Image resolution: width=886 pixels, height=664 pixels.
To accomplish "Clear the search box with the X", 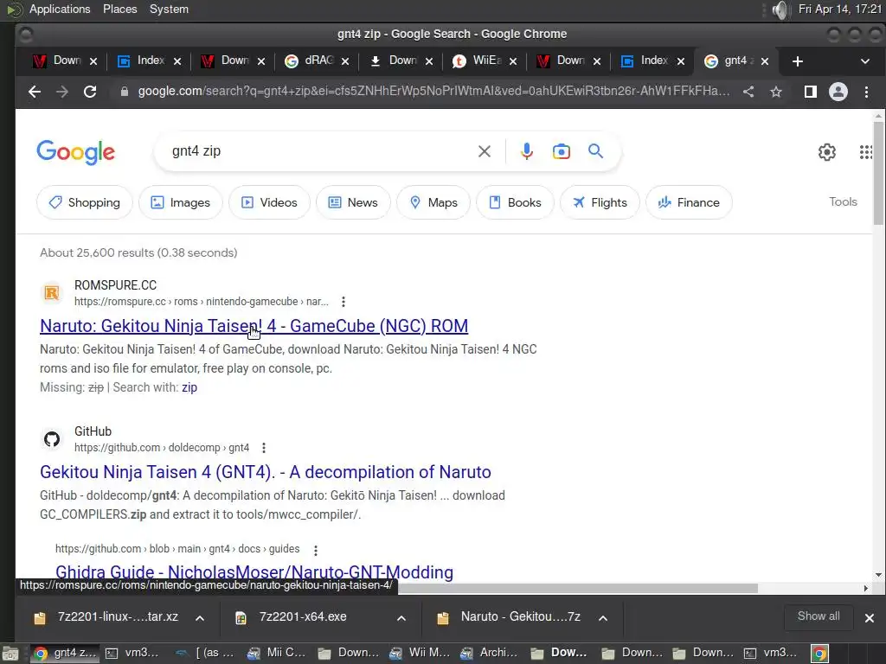I will [x=485, y=151].
